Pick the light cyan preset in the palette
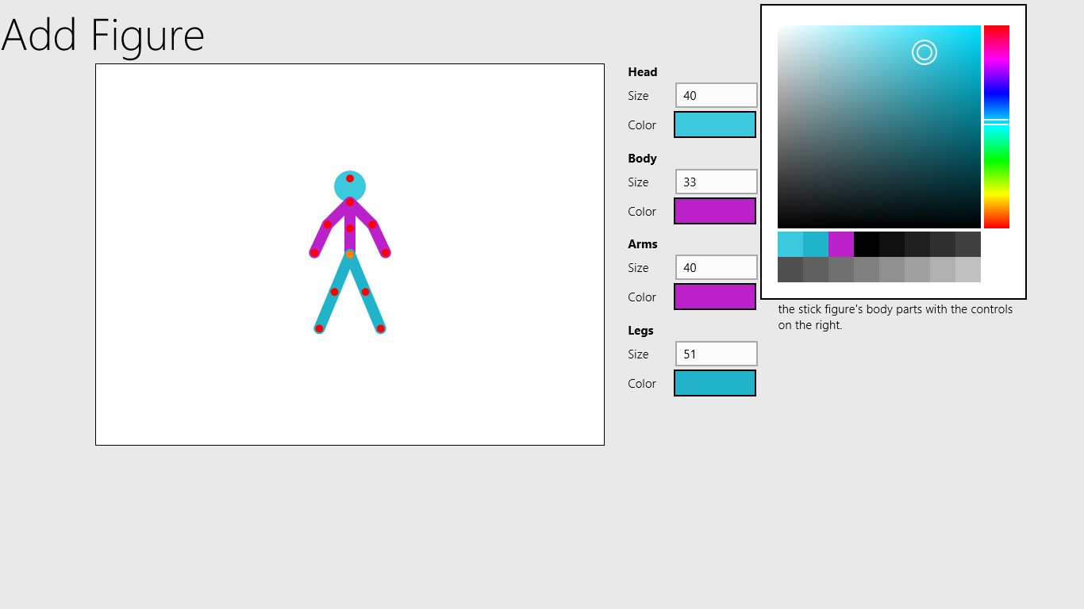 [790, 244]
